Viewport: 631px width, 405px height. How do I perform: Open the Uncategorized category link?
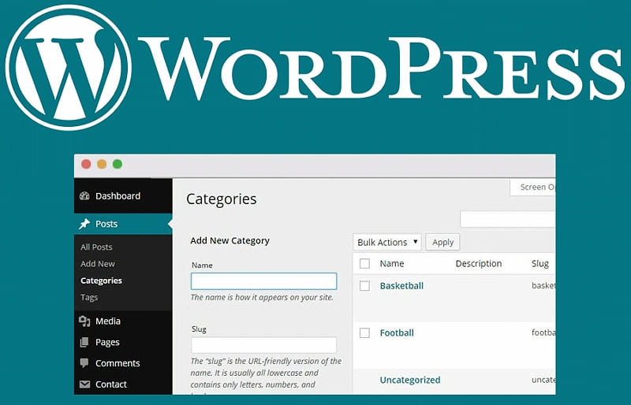coord(410,380)
